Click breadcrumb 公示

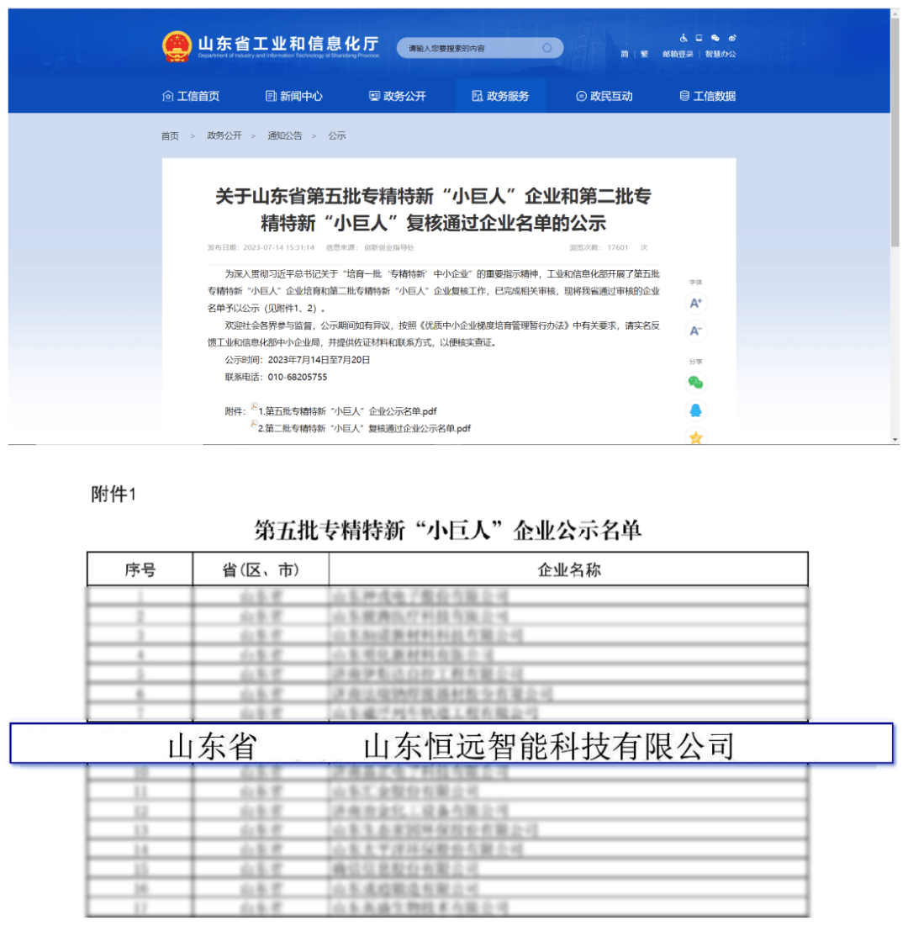tap(337, 135)
